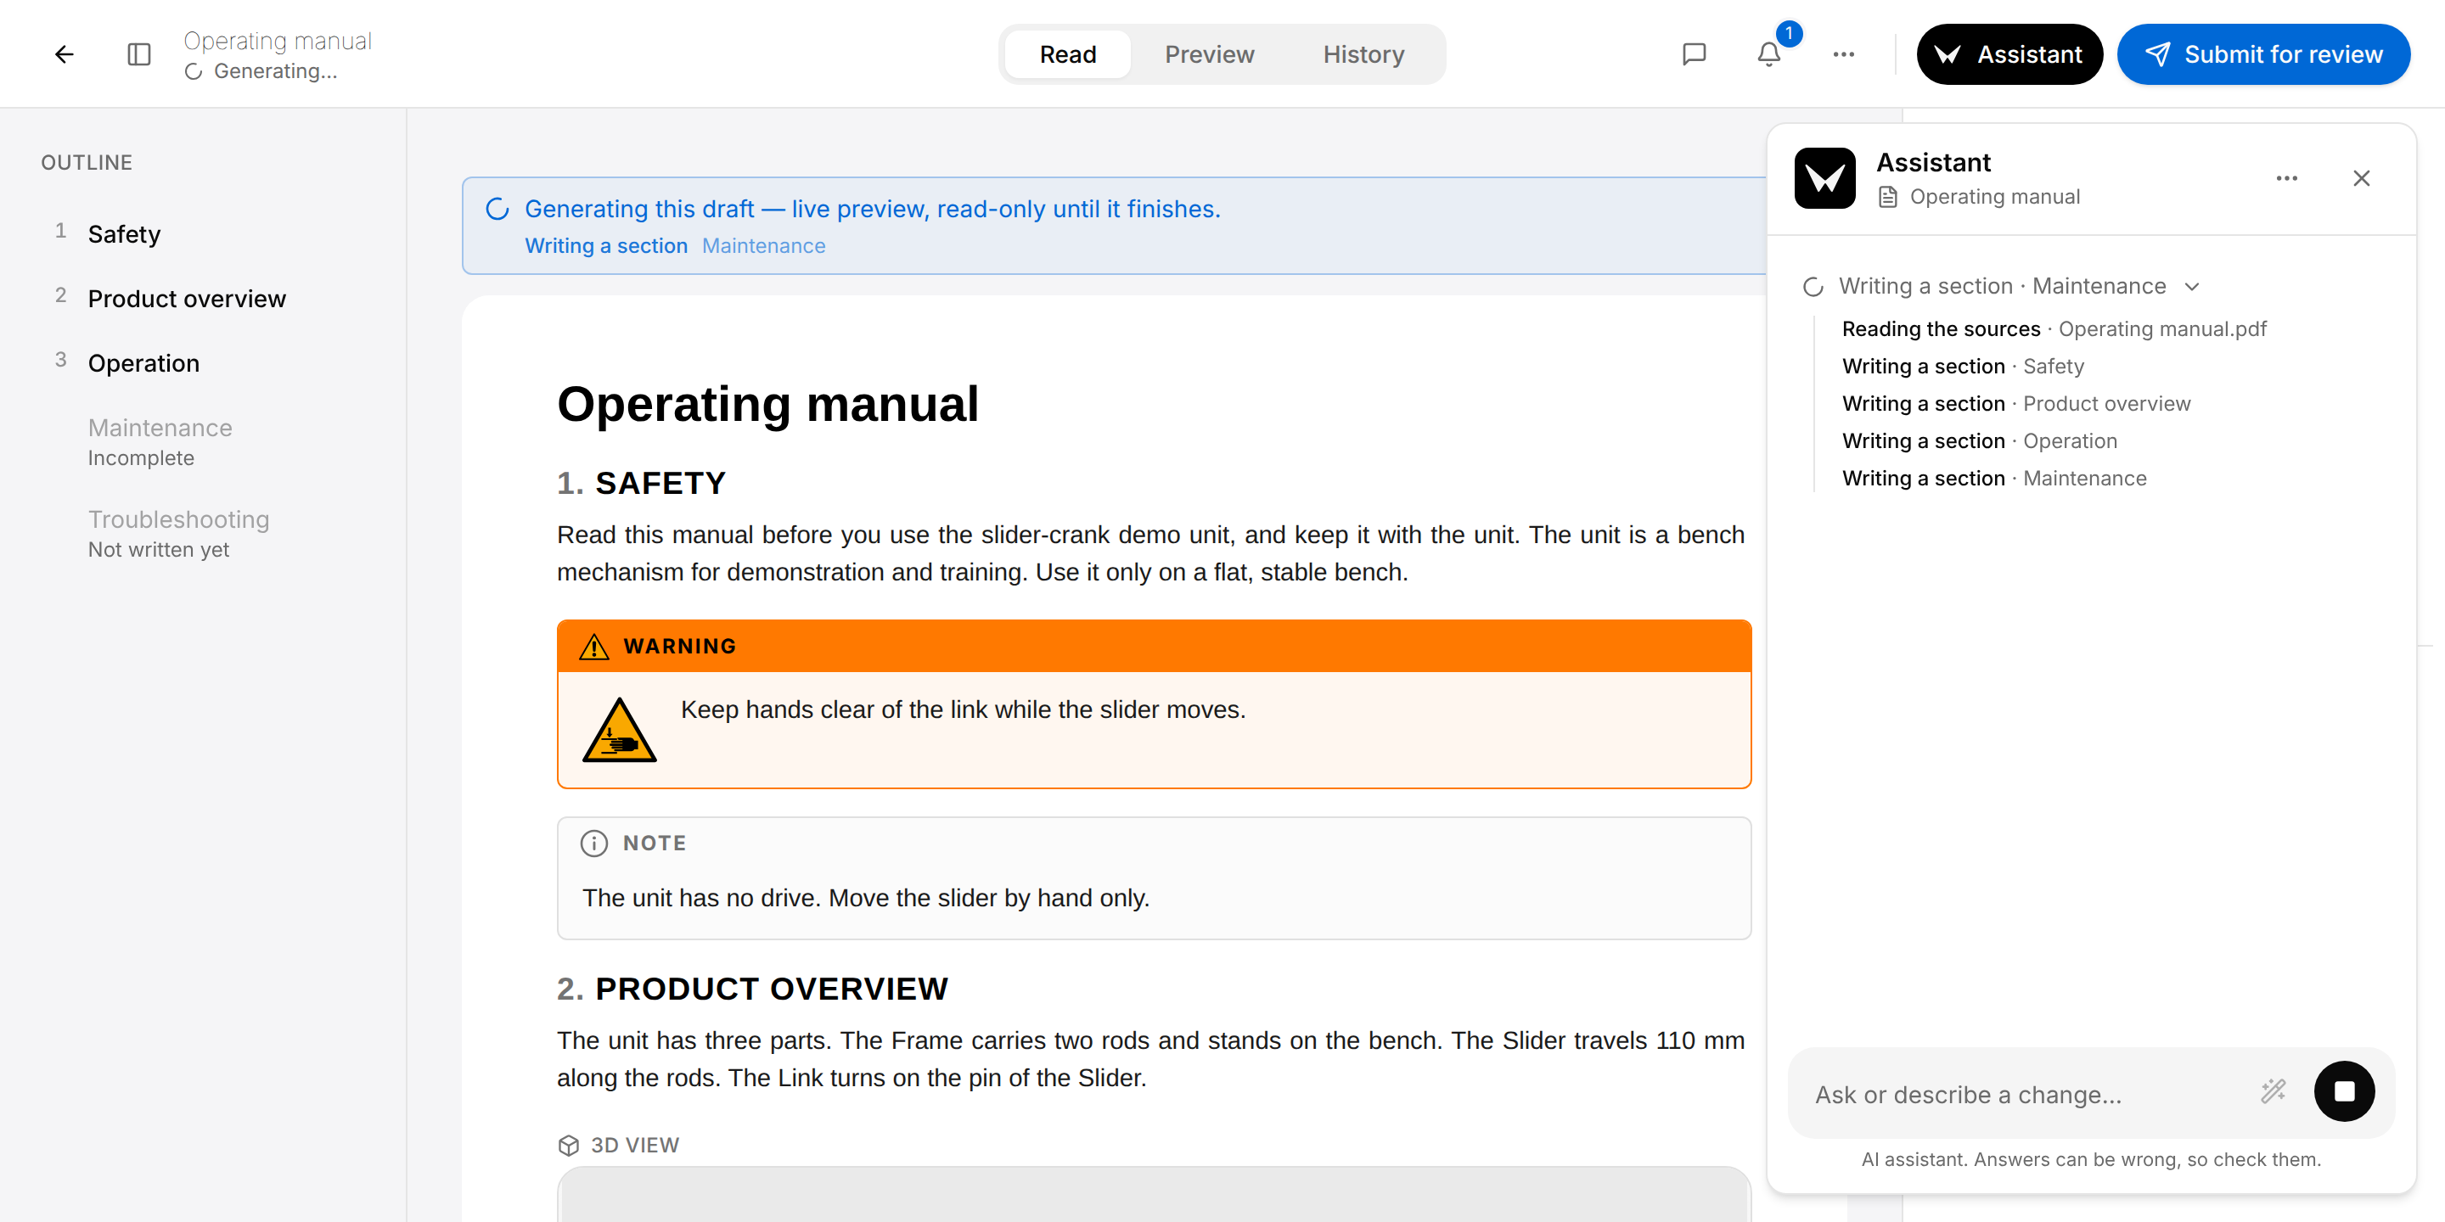Screen dimensions: 2445x1222
Task: Switch to the History tab
Action: 1363,54
